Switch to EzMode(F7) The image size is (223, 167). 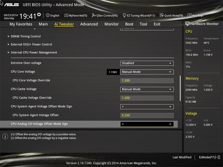coord(209,157)
